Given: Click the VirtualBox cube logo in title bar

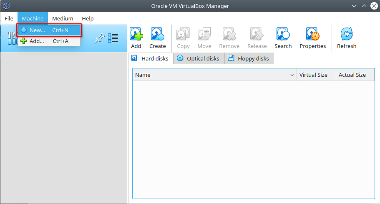Looking at the screenshot, I should coord(6,6).
